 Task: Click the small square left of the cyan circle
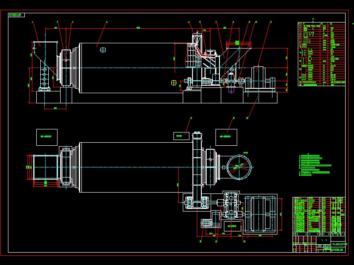pos(223,167)
